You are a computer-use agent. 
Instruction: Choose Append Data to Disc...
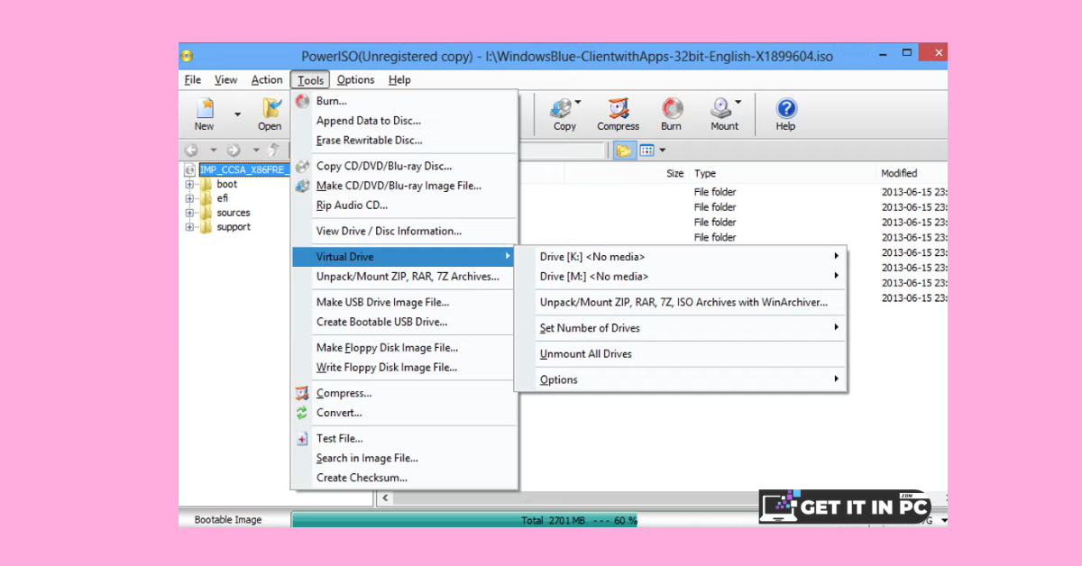404,121
